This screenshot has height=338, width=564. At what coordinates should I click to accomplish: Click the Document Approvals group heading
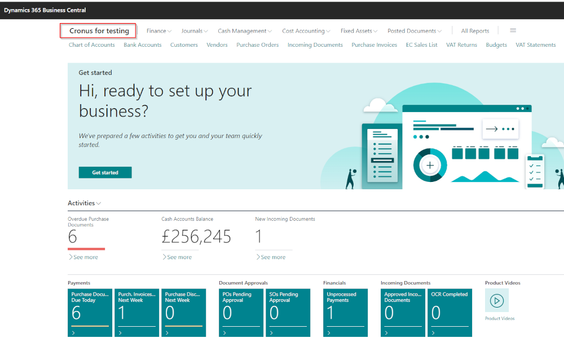243,283
